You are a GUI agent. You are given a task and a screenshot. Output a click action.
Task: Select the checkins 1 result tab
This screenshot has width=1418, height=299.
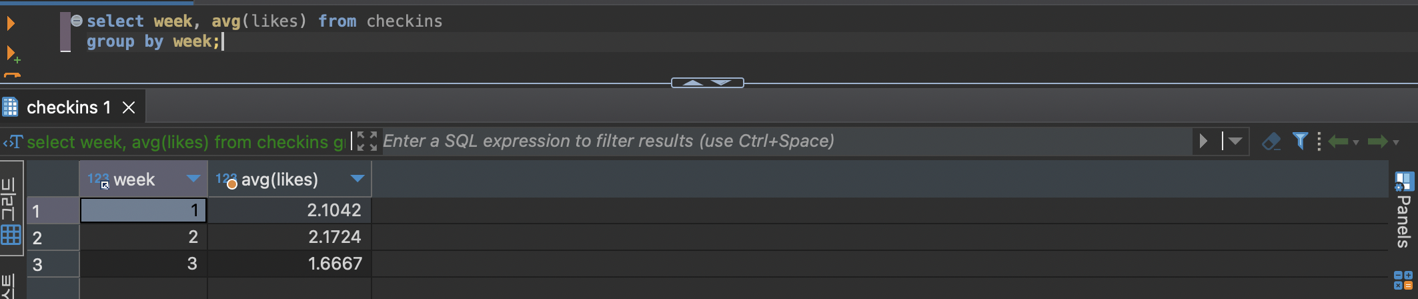pos(68,107)
